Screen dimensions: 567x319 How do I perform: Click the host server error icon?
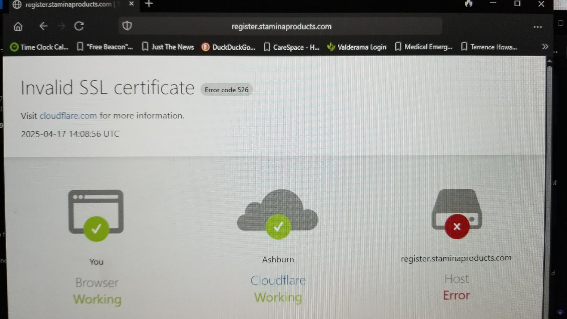pos(457,214)
